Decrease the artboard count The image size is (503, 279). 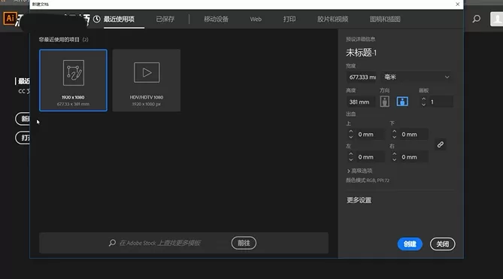[x=423, y=105]
